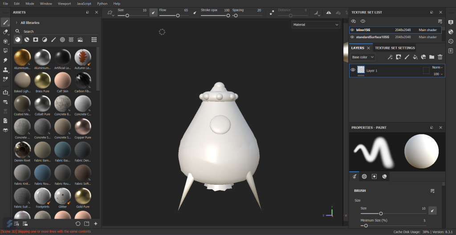This screenshot has height=235, width=456.
Task: Toggle visibility of blinn1SG texture set
Action: [352, 30]
